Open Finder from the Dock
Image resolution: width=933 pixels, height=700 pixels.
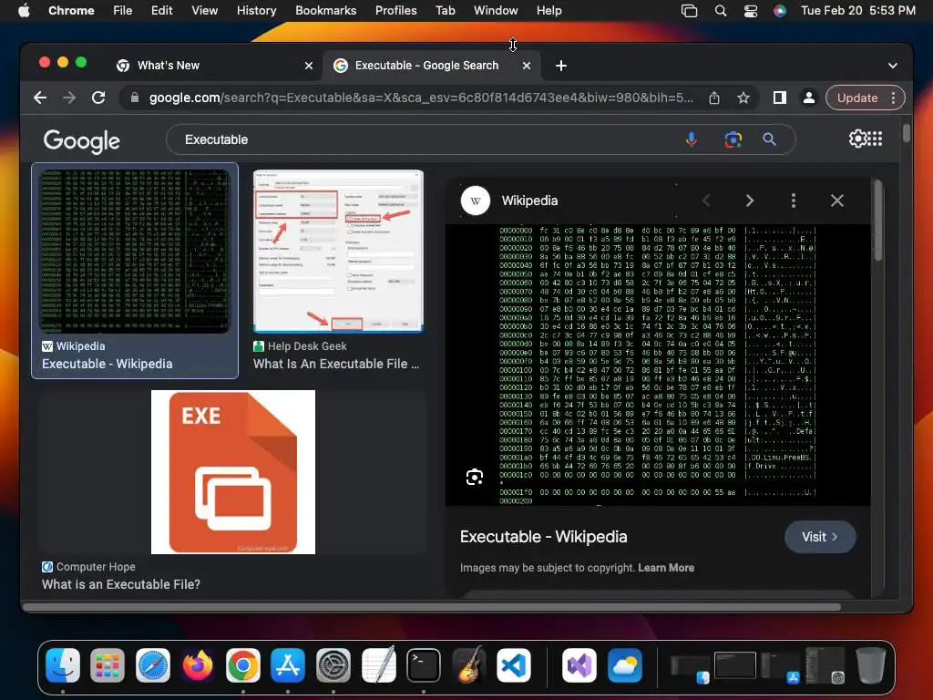tap(63, 664)
